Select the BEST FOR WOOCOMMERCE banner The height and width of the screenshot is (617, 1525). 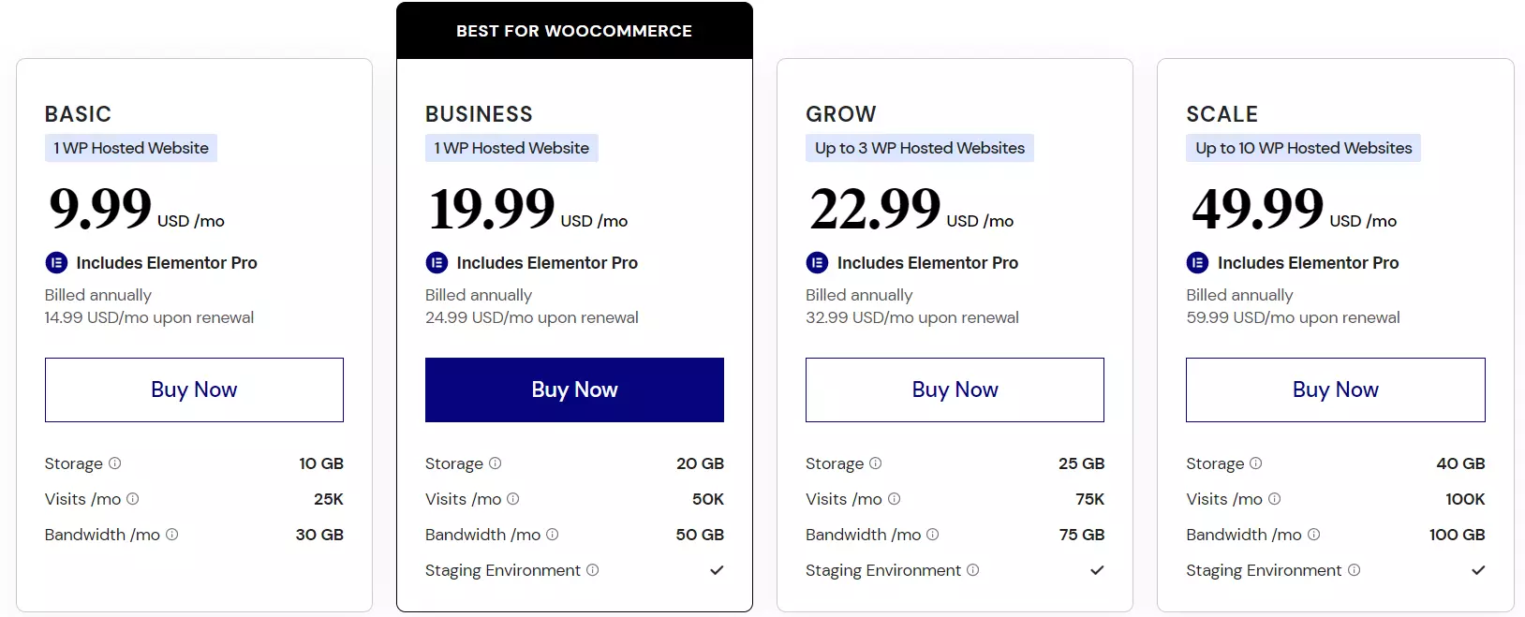[574, 30]
